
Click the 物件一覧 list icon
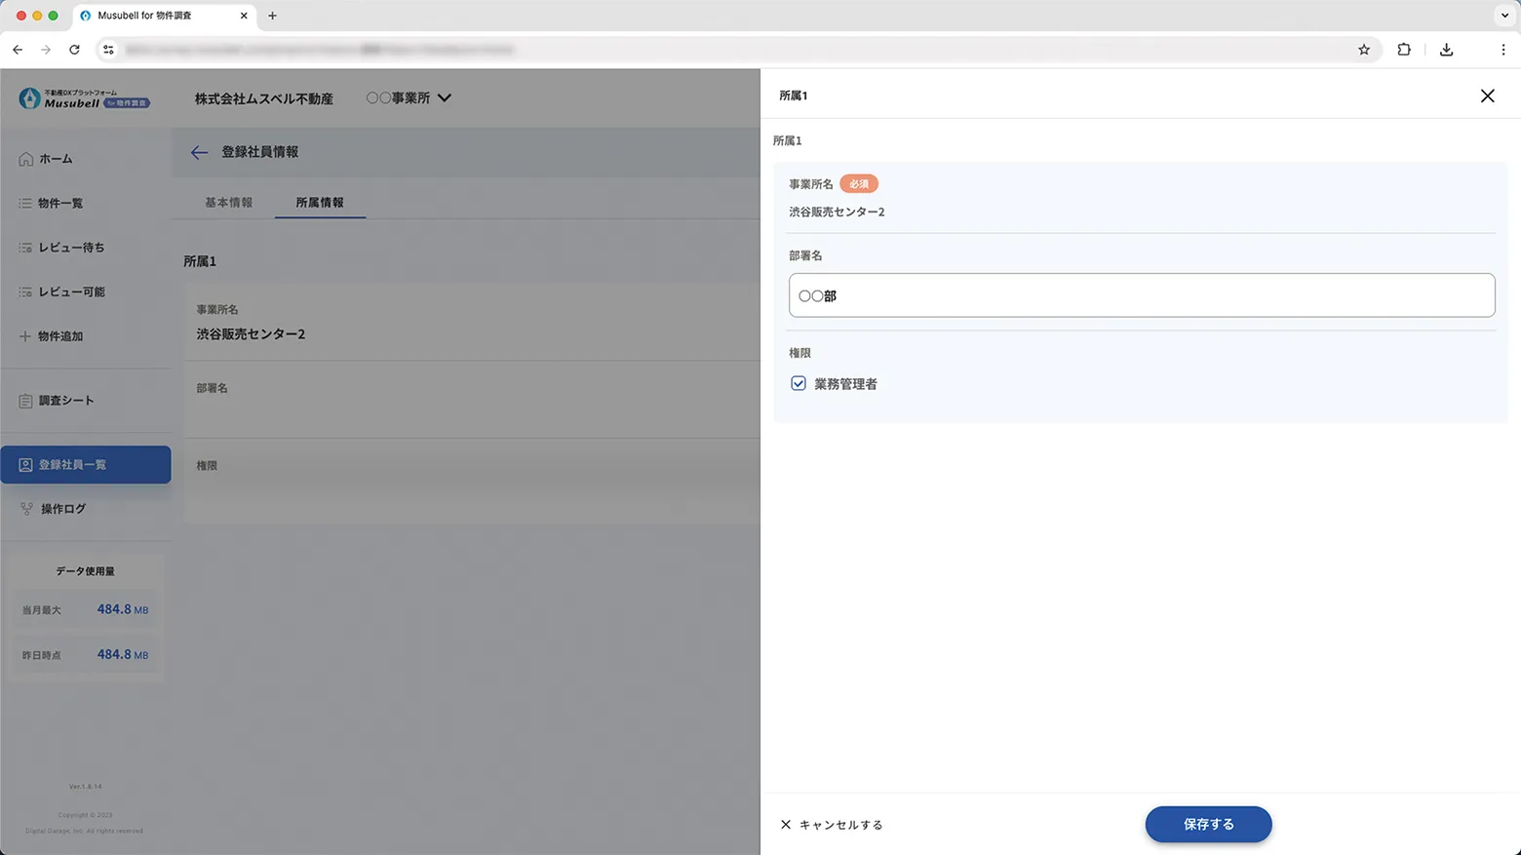25,203
